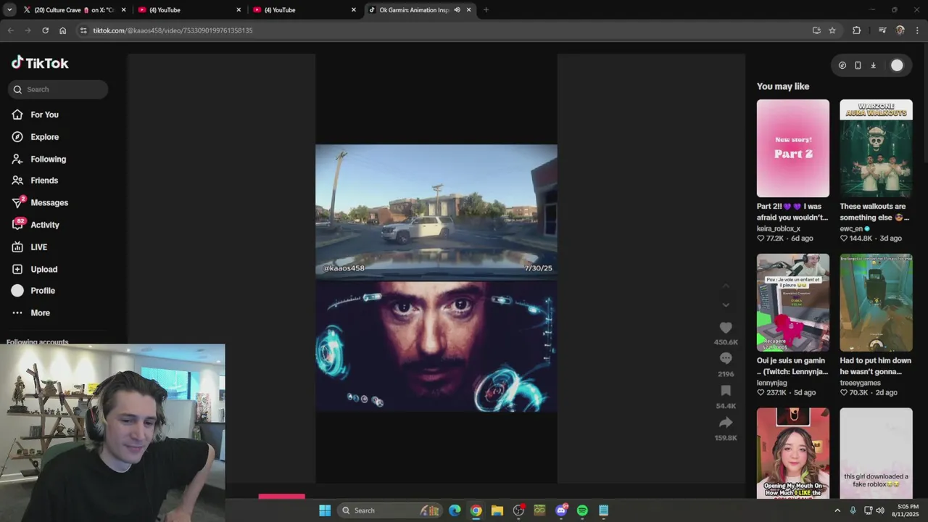
Task: Visit the keira_roblox_x profile link
Action: coord(779,228)
